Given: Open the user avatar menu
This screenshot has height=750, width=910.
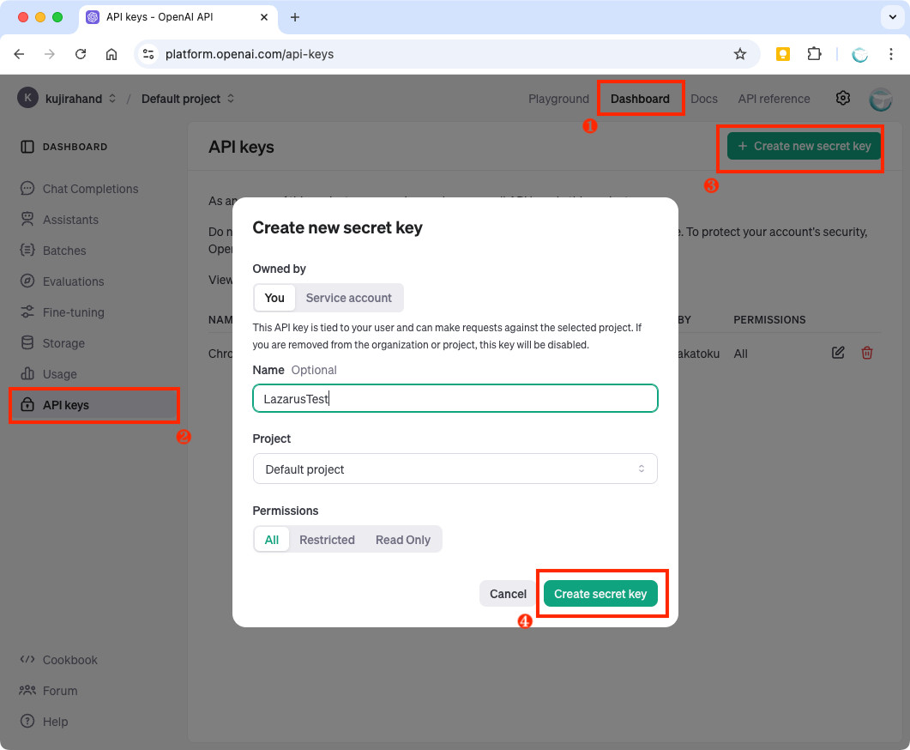Looking at the screenshot, I should [880, 100].
